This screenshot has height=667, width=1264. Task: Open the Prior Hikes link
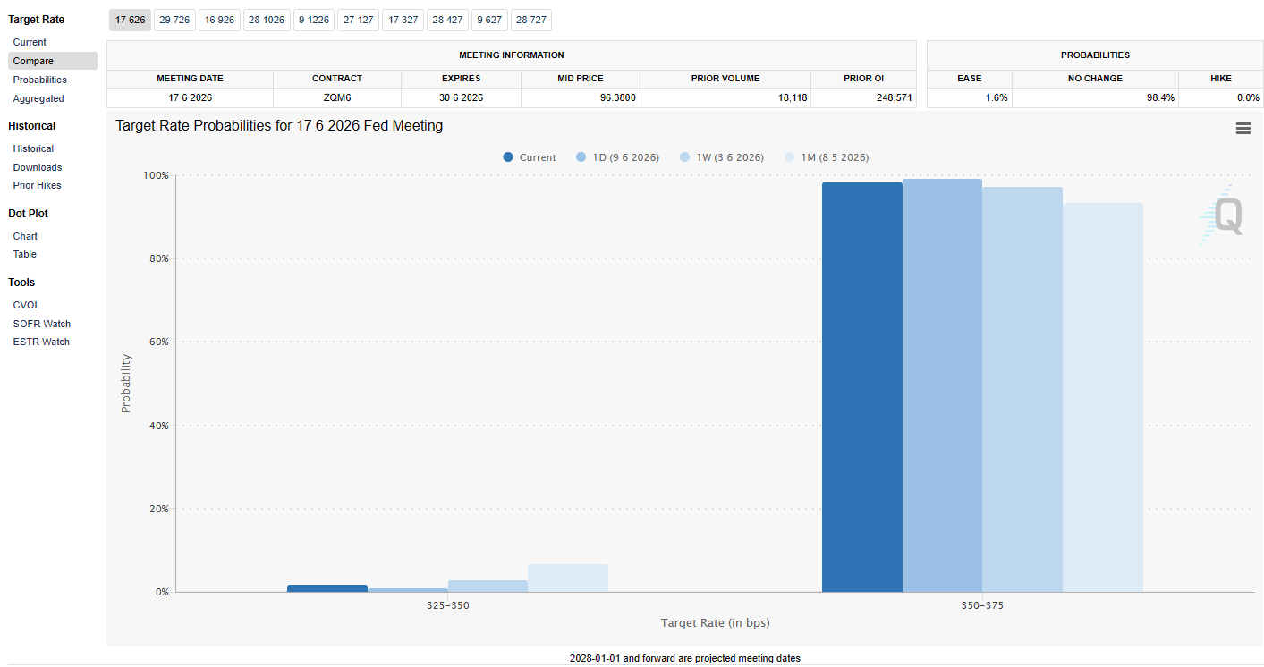coord(37,185)
